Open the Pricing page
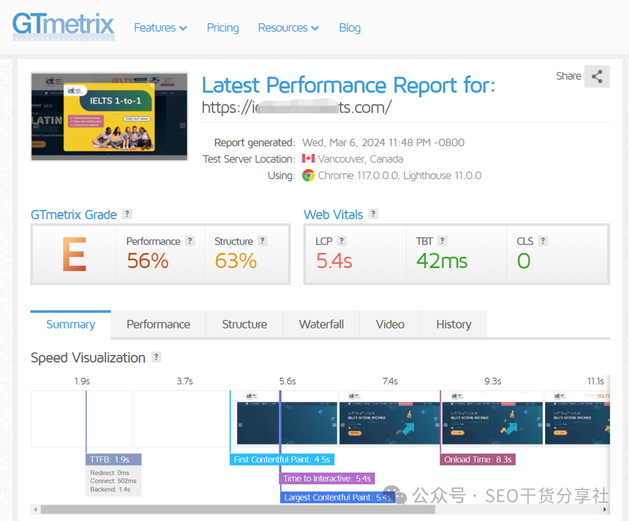The height and width of the screenshot is (521, 629). pyautogui.click(x=222, y=28)
